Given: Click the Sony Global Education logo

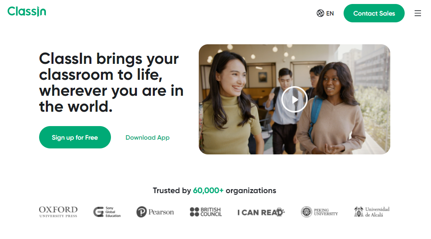Looking at the screenshot, I should coord(107,212).
